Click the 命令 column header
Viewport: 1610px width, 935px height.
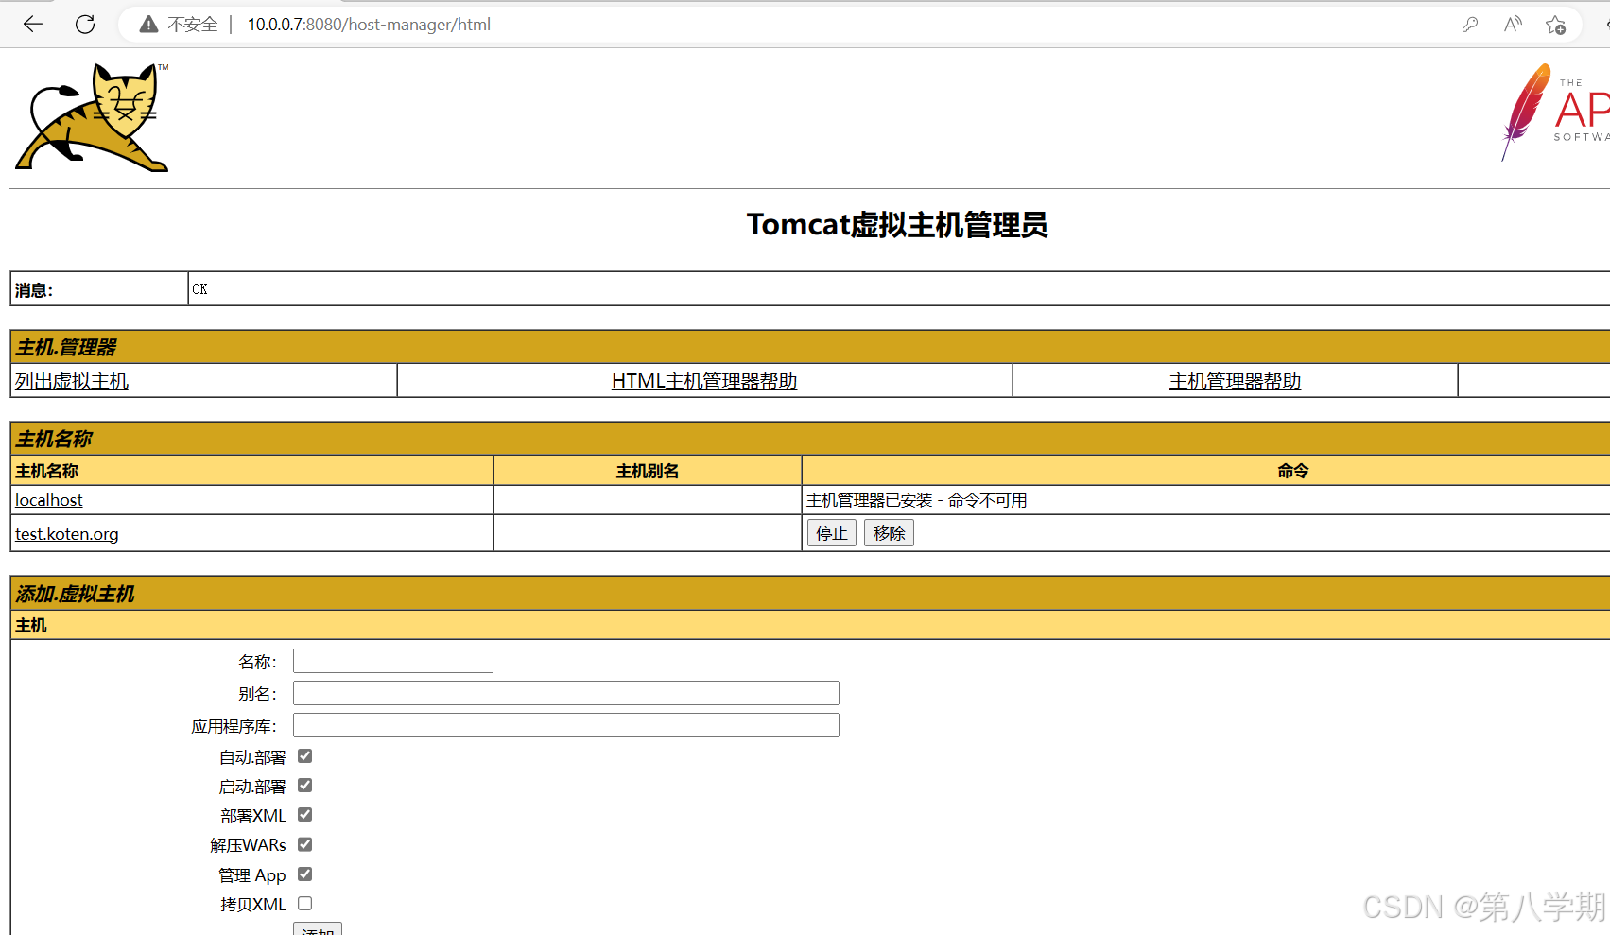coord(1293,471)
